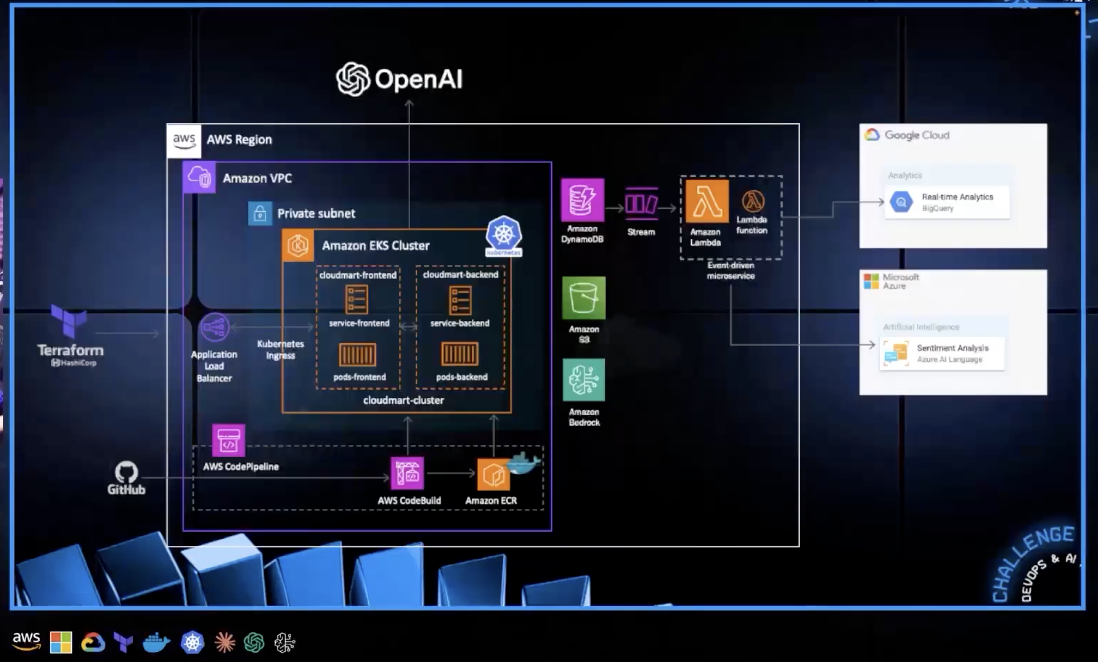This screenshot has height=662, width=1098.
Task: Click the "cloudmart-frontend" label
Action: 358,275
